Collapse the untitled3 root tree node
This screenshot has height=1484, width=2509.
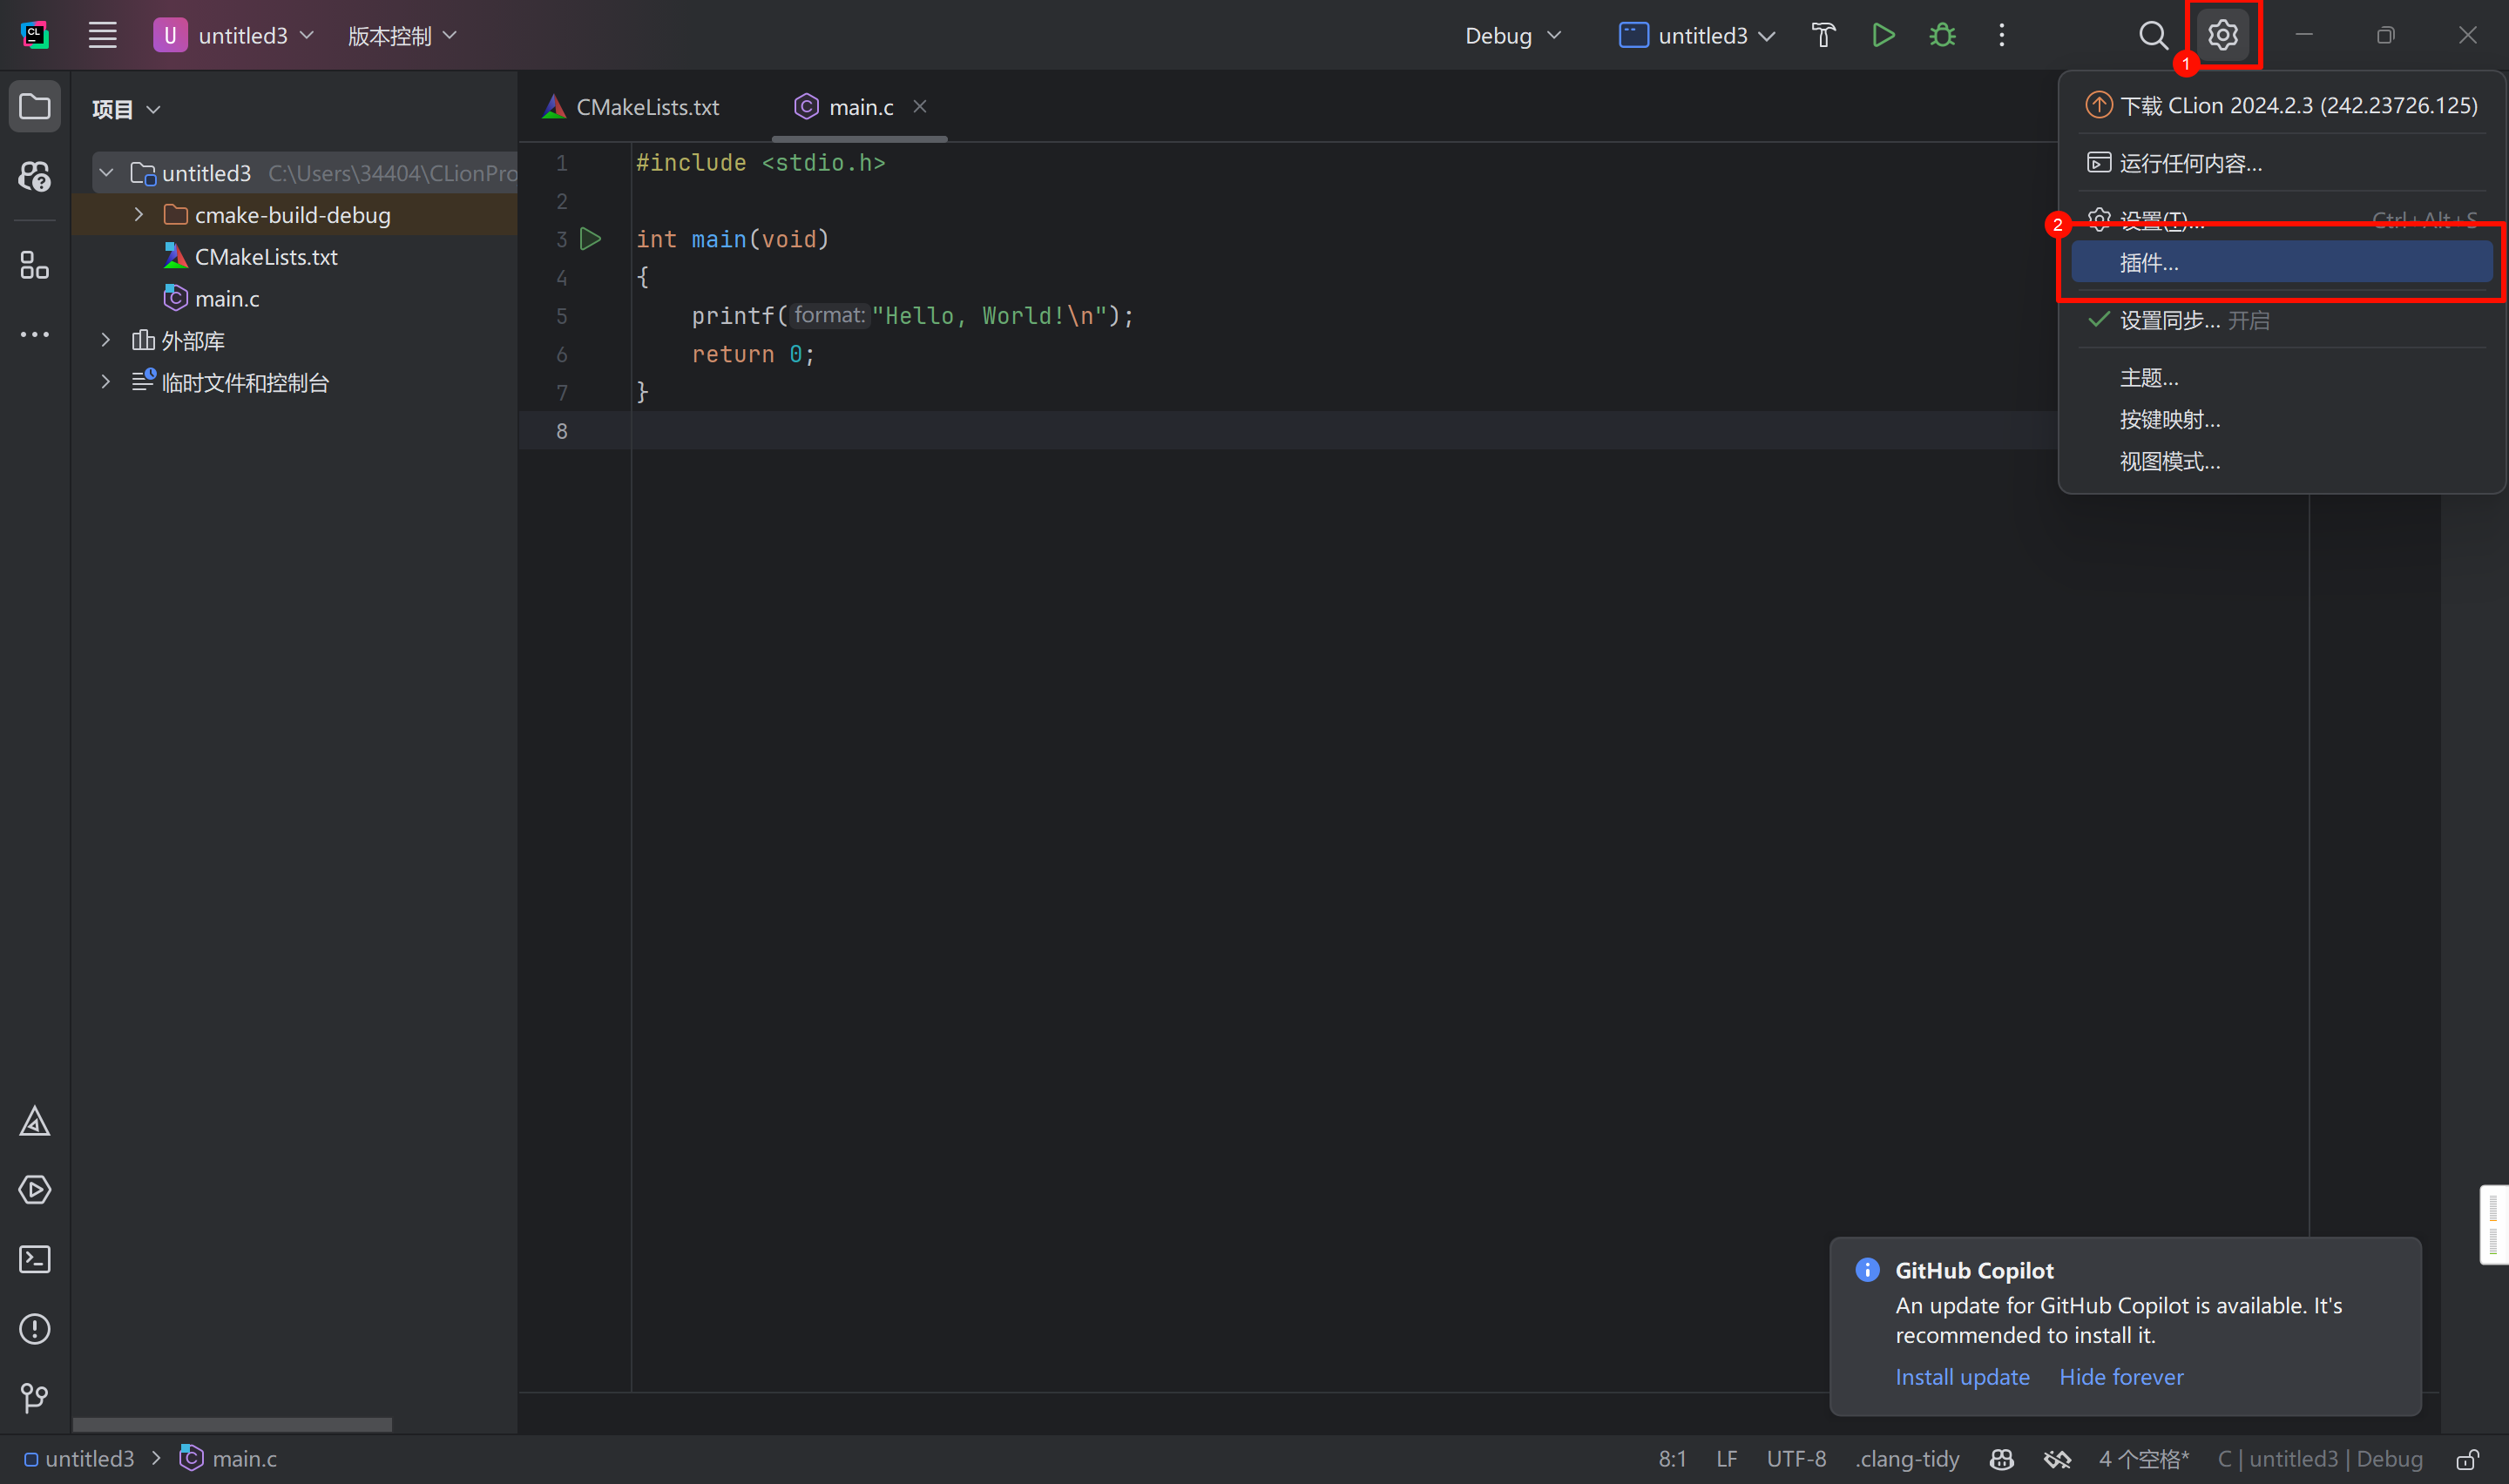pos(106,173)
